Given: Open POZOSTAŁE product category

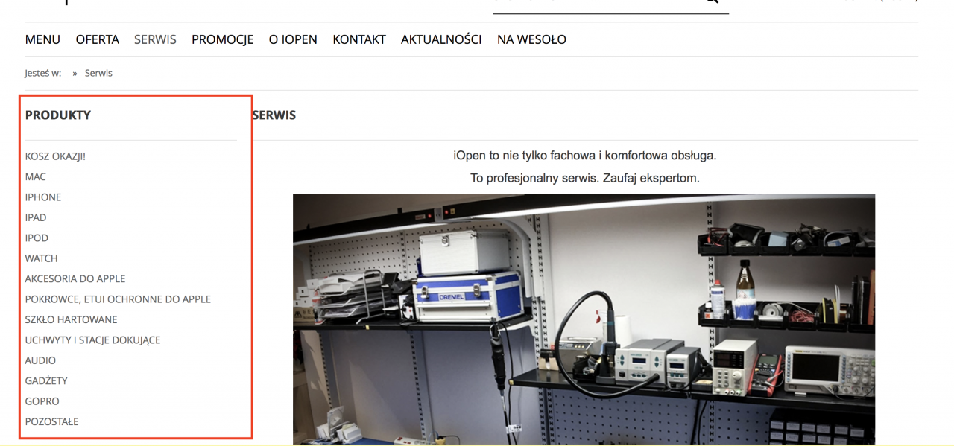Looking at the screenshot, I should pyautogui.click(x=51, y=421).
